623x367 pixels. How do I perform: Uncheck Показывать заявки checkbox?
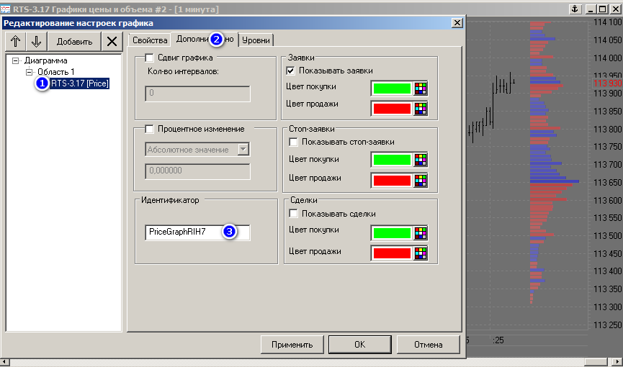(x=291, y=71)
